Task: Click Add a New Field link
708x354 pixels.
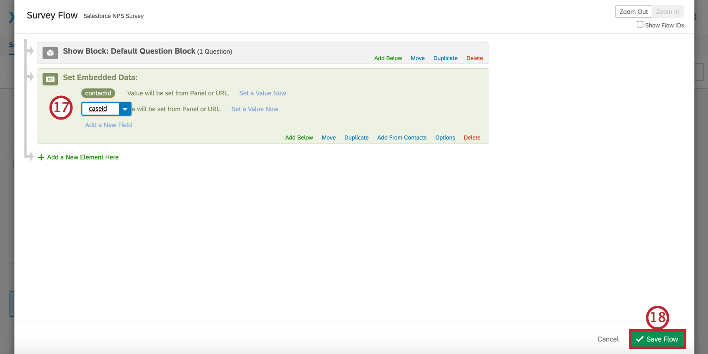Action: (x=108, y=125)
